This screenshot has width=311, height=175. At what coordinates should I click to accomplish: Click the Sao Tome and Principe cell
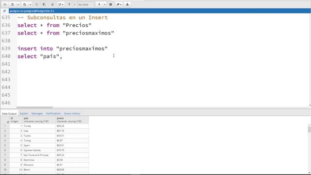tap(39, 155)
